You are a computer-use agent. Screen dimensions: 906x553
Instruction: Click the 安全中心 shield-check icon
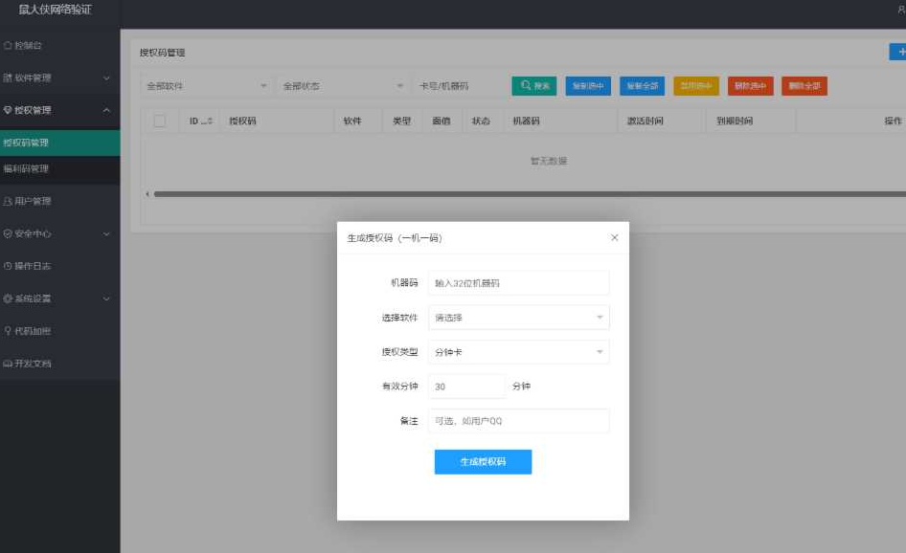coord(8,233)
